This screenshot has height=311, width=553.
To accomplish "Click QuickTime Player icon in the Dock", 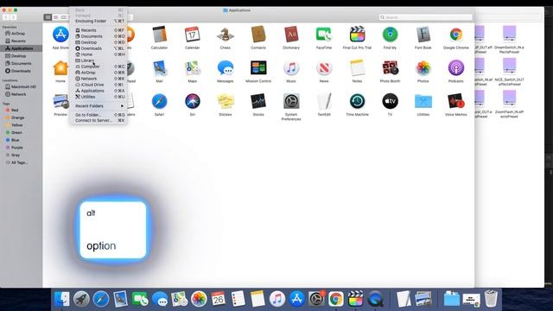I will pos(375,299).
